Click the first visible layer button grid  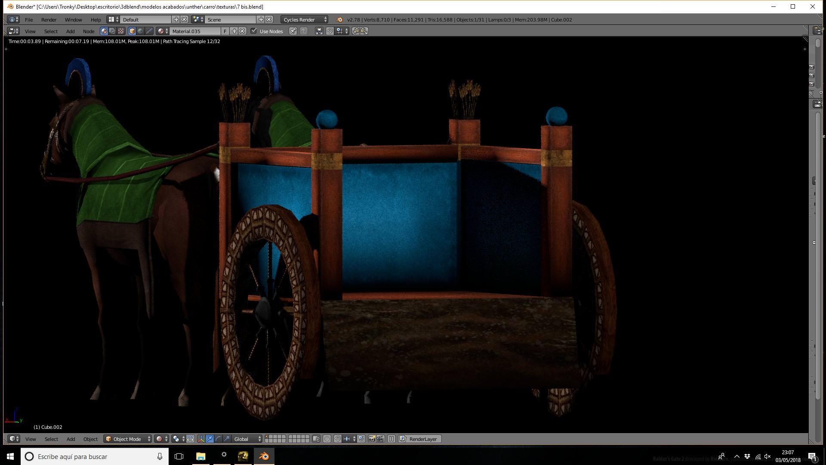tap(275, 439)
